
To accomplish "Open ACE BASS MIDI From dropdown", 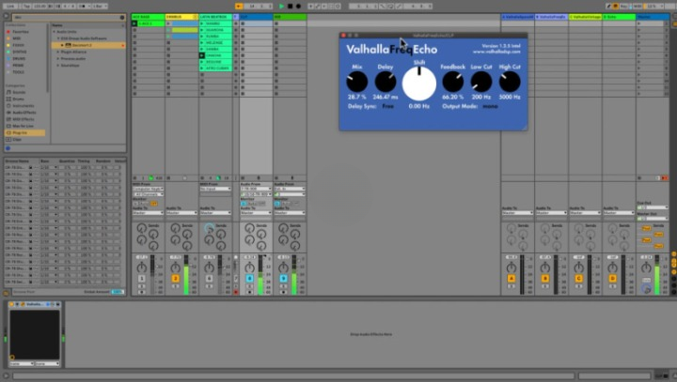I will (x=149, y=189).
